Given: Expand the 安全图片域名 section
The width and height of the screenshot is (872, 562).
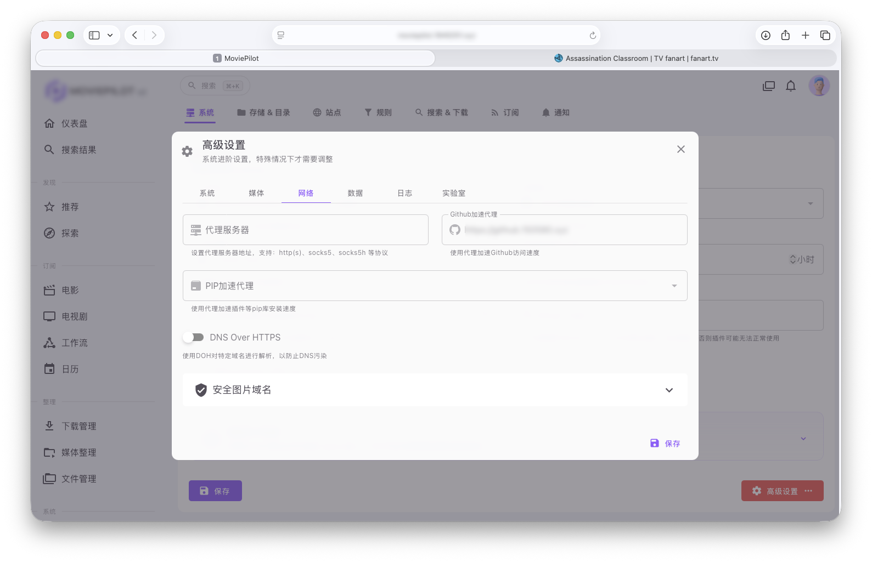Looking at the screenshot, I should pyautogui.click(x=435, y=390).
